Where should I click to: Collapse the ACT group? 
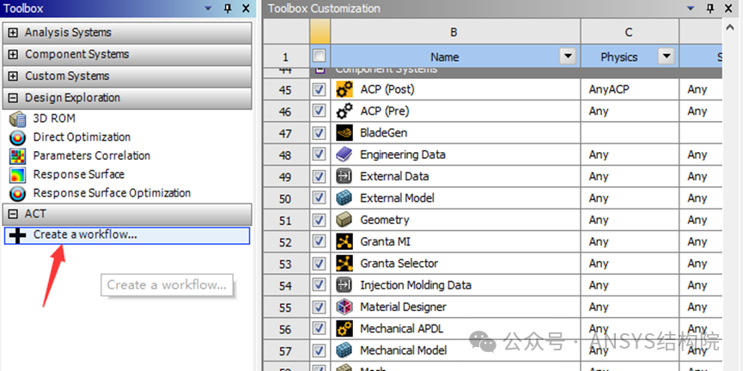click(x=13, y=214)
